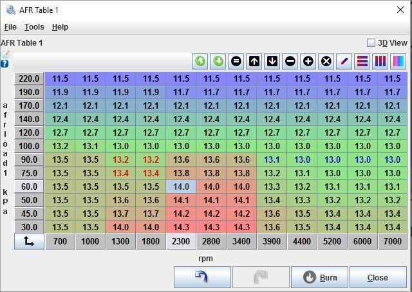
Task: Select the 3900 rpm column header
Action: point(272,241)
